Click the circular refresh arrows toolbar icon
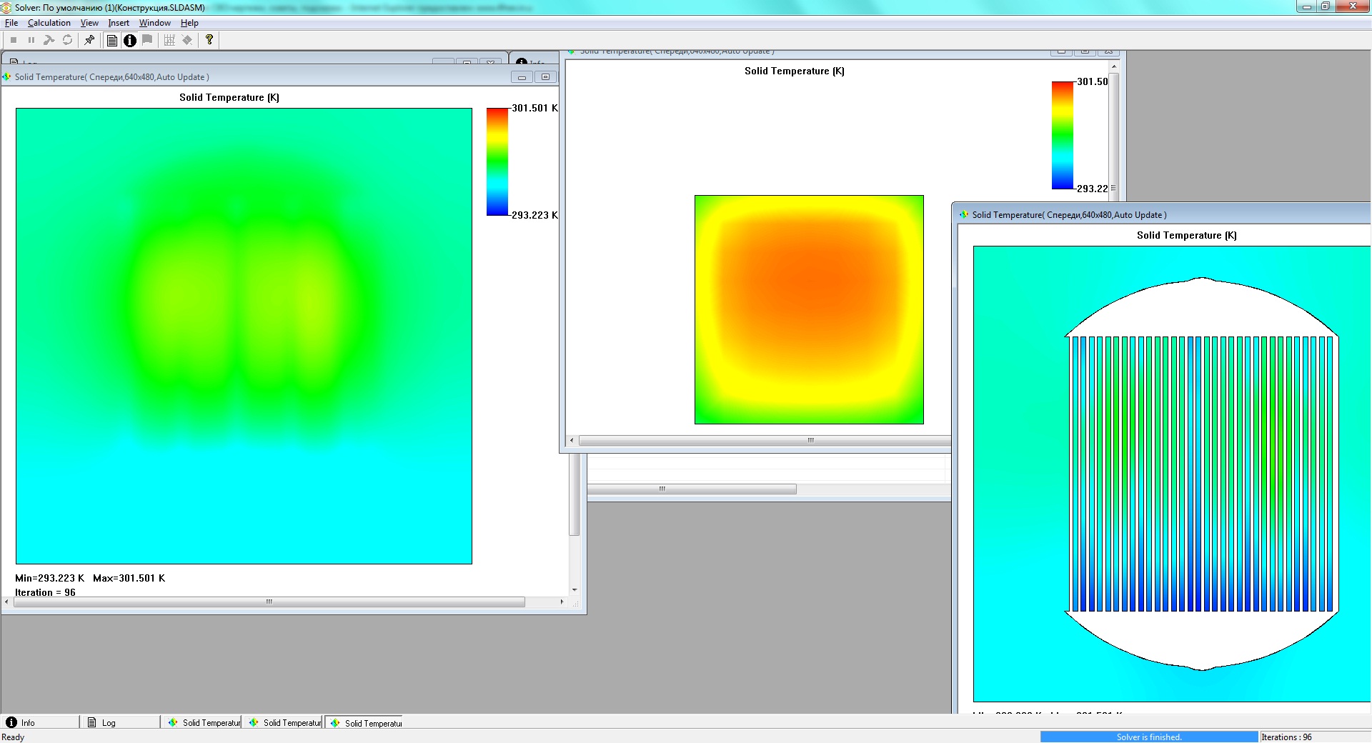The width and height of the screenshot is (1372, 743). tap(67, 40)
